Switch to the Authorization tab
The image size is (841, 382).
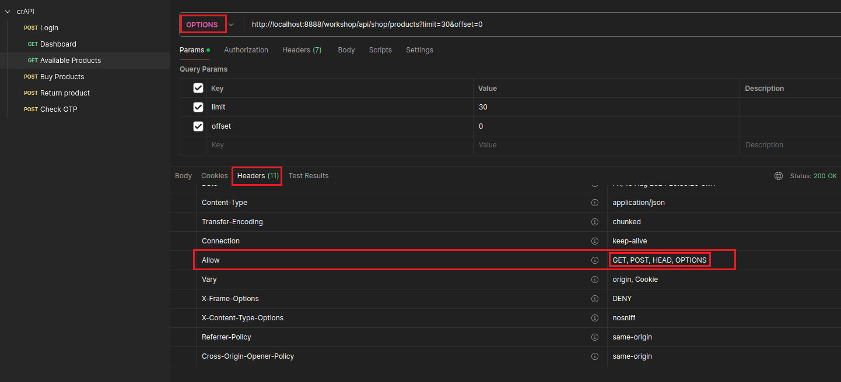point(246,50)
